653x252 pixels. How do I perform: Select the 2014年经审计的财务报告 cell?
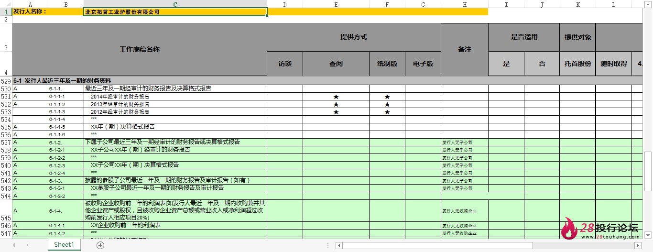click(x=175, y=97)
